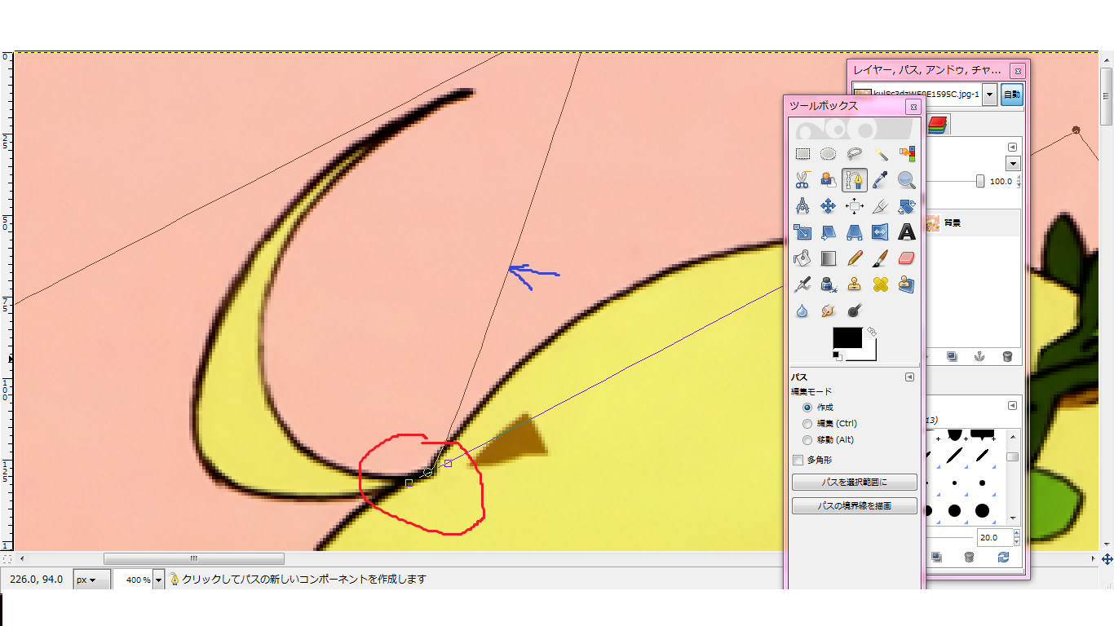
Task: Click the パスの境界線を描画 button
Action: (x=854, y=506)
